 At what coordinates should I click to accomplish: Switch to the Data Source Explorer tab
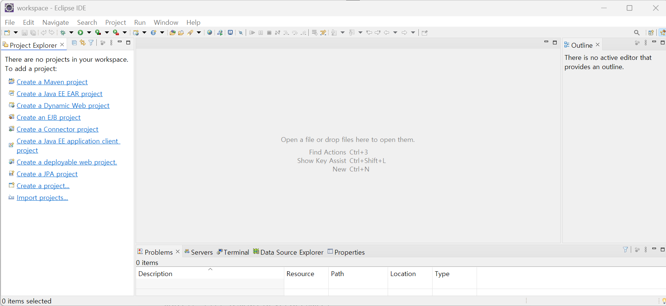288,252
